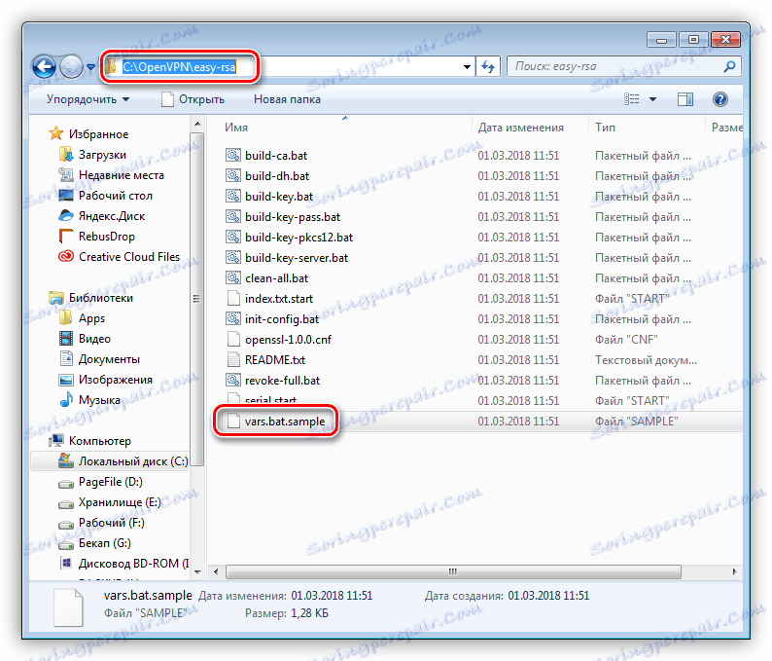Click the build-key.bat file icon
772x661 pixels.
point(233,197)
